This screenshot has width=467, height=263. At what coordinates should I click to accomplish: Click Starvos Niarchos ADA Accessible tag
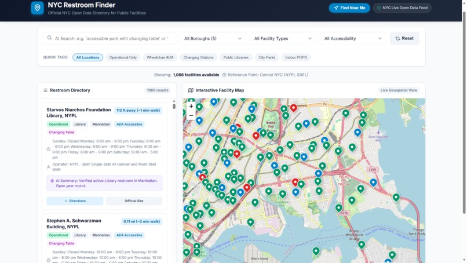point(129,124)
